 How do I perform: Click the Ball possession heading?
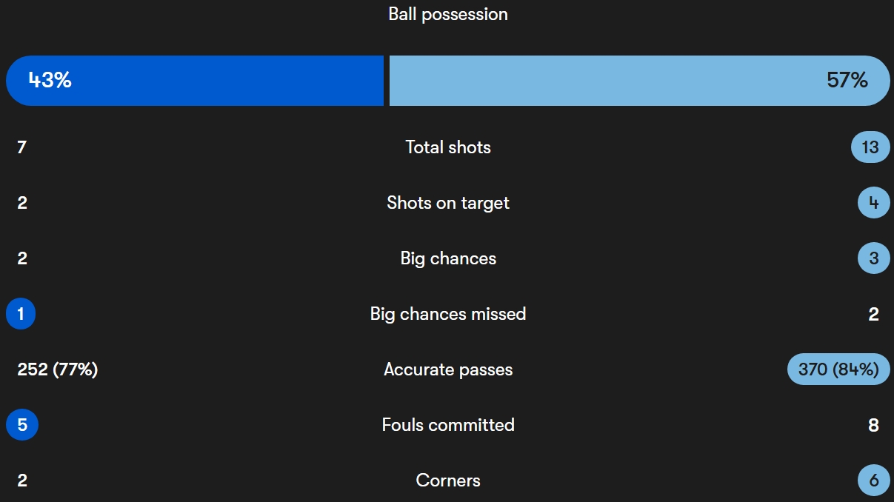point(447,14)
